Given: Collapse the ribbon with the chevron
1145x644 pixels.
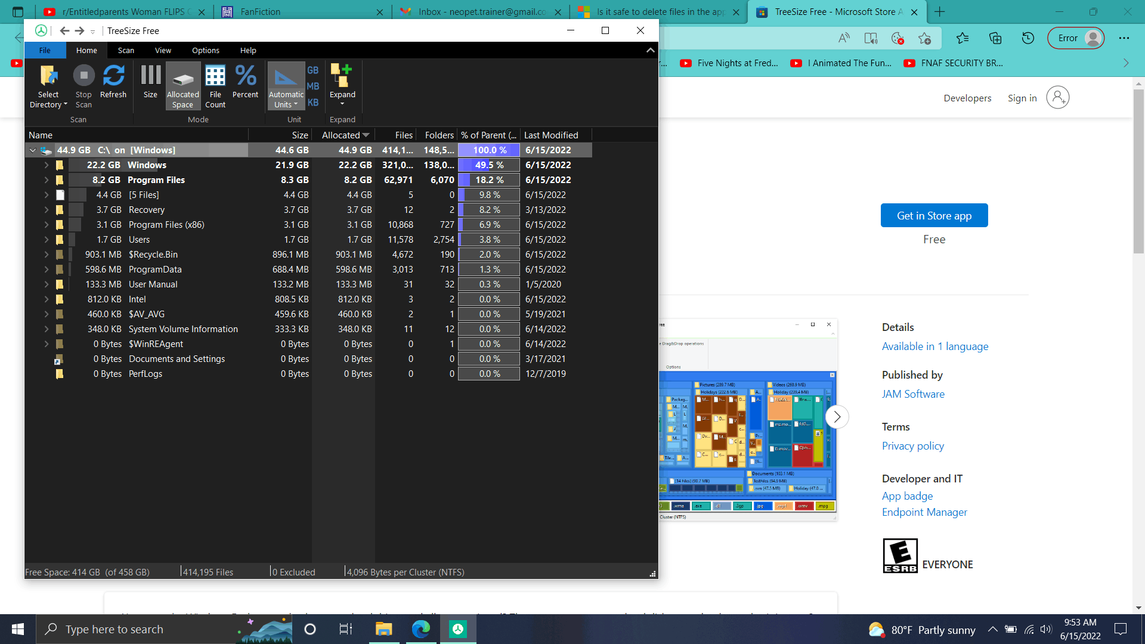Looking at the screenshot, I should pyautogui.click(x=650, y=50).
